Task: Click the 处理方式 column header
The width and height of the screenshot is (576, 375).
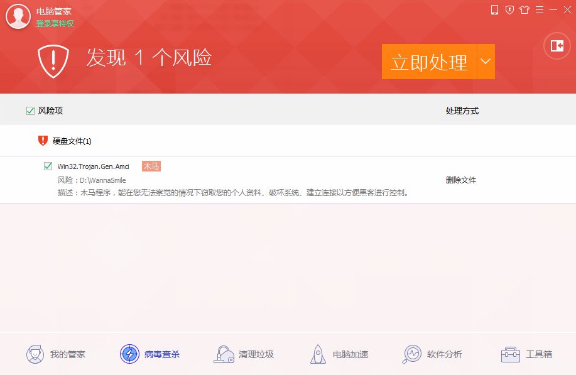Action: coord(462,111)
